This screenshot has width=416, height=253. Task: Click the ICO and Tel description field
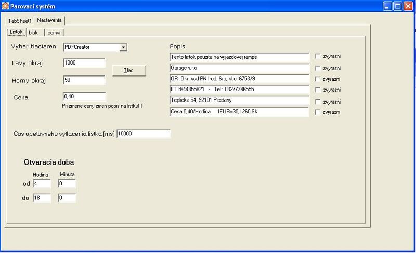click(x=239, y=90)
